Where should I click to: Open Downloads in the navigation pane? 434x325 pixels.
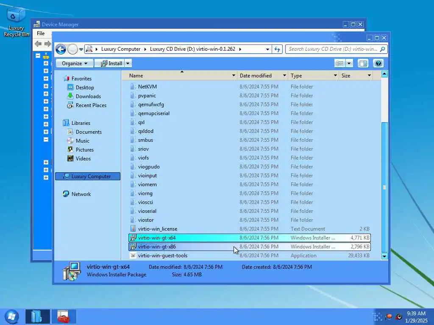[x=88, y=96]
